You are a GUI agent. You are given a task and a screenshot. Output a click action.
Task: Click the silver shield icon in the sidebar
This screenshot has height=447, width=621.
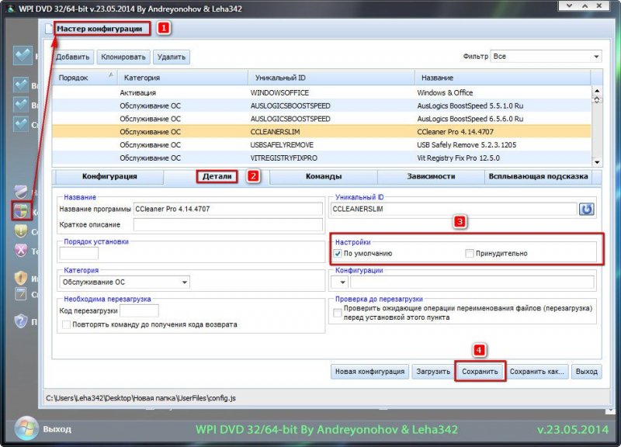tap(21, 192)
